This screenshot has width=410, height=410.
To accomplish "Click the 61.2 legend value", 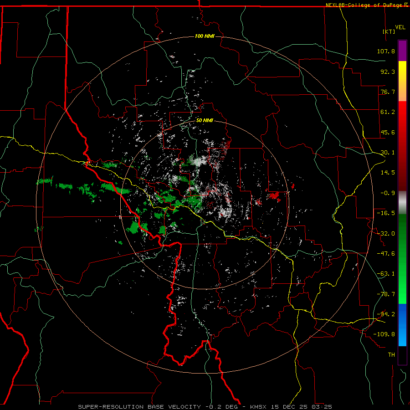I will coord(388,112).
